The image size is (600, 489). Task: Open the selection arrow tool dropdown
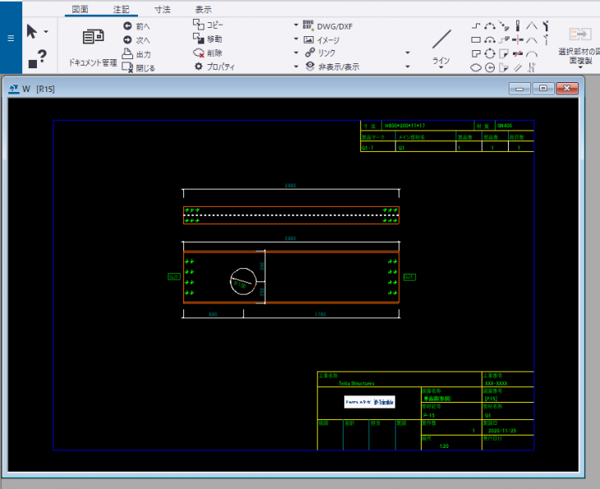point(45,32)
